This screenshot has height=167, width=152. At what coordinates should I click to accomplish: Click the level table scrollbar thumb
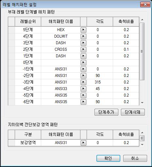pyautogui.click(x=142, y=51)
